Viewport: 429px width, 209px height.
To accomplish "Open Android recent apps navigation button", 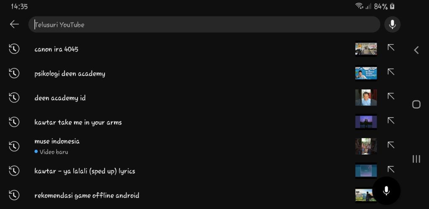I will click(x=416, y=159).
